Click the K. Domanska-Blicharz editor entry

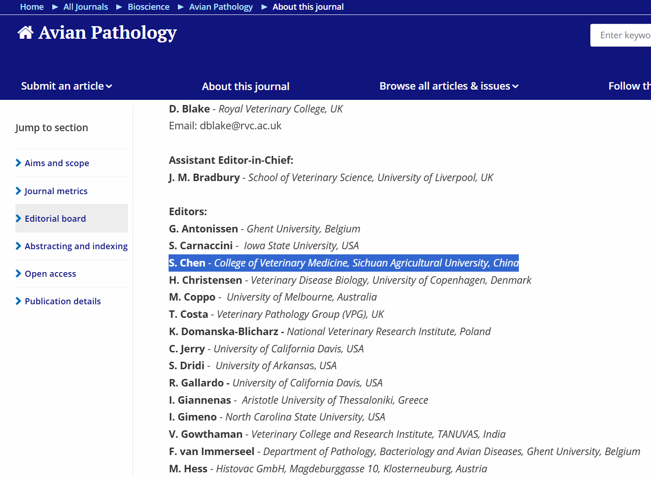[x=330, y=331]
